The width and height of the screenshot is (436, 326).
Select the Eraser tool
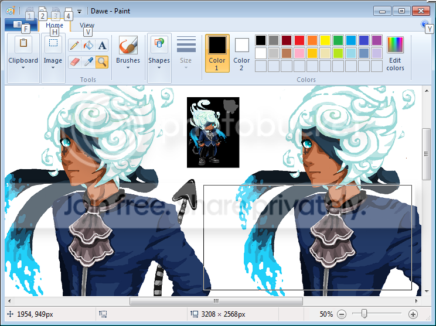point(74,61)
